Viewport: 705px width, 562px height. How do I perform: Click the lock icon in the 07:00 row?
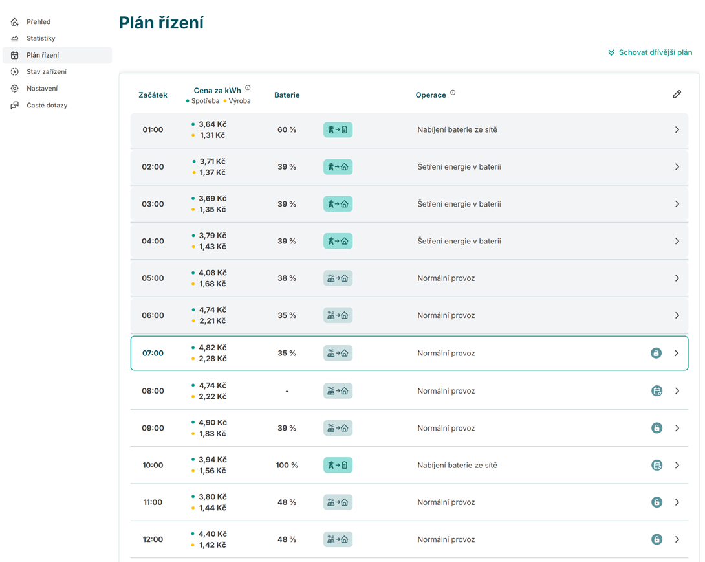click(x=656, y=354)
